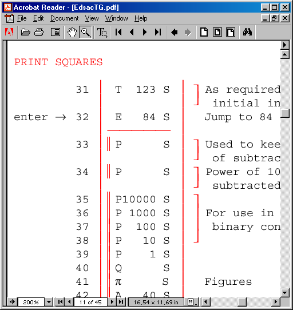
Task: Select the Hand tool
Action: tap(72, 32)
